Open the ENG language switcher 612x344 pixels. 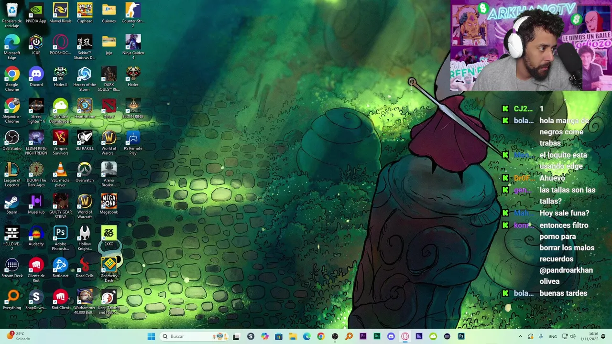click(x=553, y=336)
